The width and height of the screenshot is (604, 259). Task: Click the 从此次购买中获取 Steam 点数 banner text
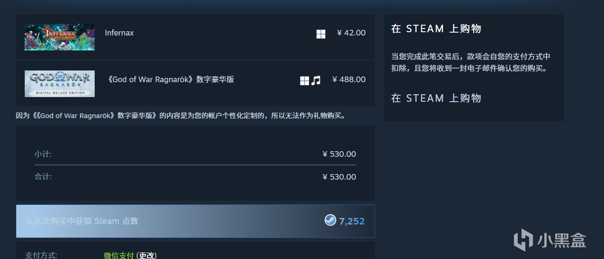point(82,221)
